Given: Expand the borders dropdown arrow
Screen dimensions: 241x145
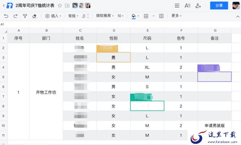Looking at the screenshot, I should [x=153, y=16].
